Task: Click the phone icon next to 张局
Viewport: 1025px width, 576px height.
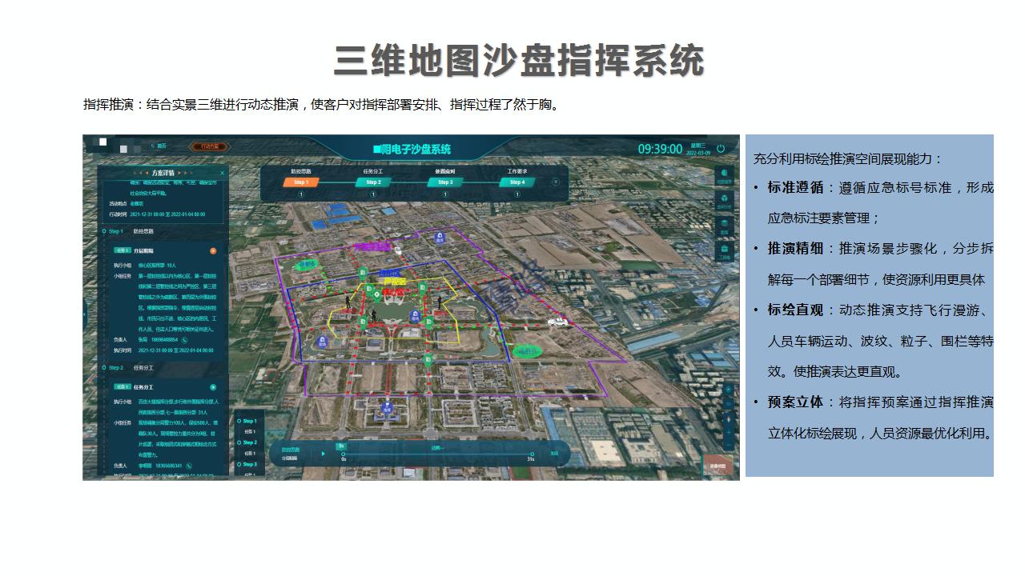Action: pyautogui.click(x=184, y=340)
